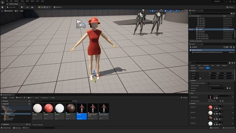Viewport: 236px width, 133px height.
Task: Open the Help menu
Action: 42,1
